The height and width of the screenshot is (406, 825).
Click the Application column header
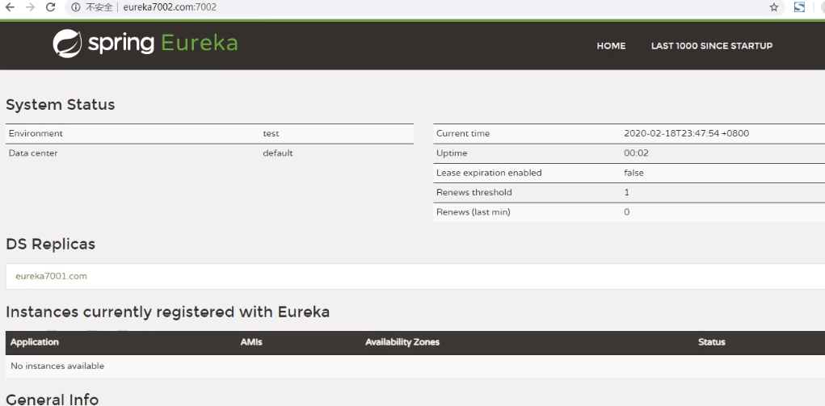(x=35, y=342)
